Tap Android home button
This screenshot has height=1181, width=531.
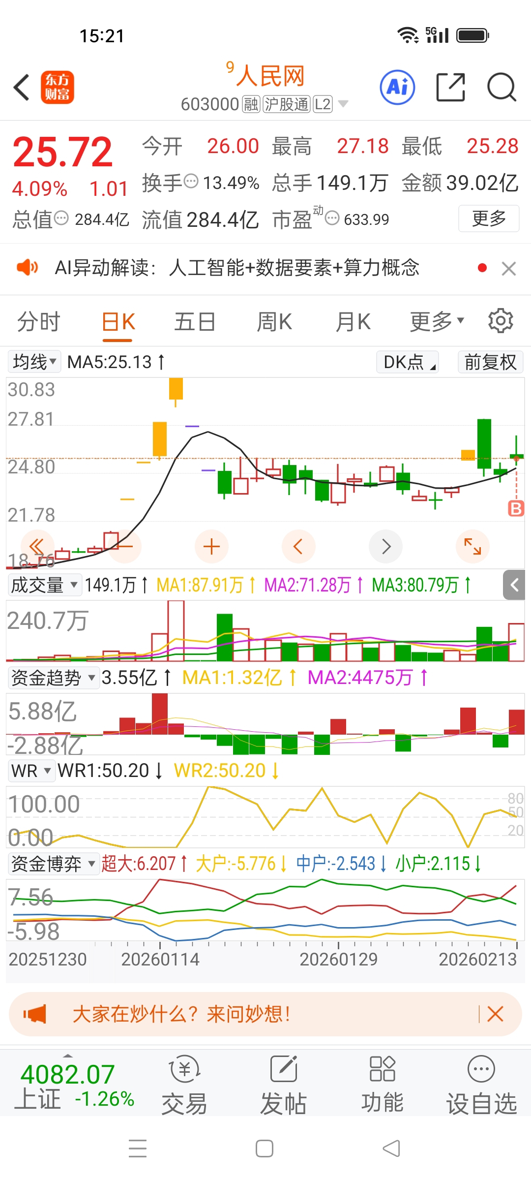[265, 1149]
